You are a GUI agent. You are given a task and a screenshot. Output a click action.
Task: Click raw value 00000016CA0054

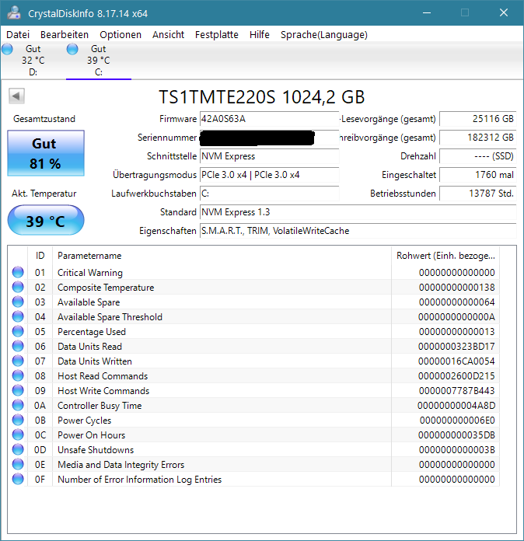coord(456,361)
